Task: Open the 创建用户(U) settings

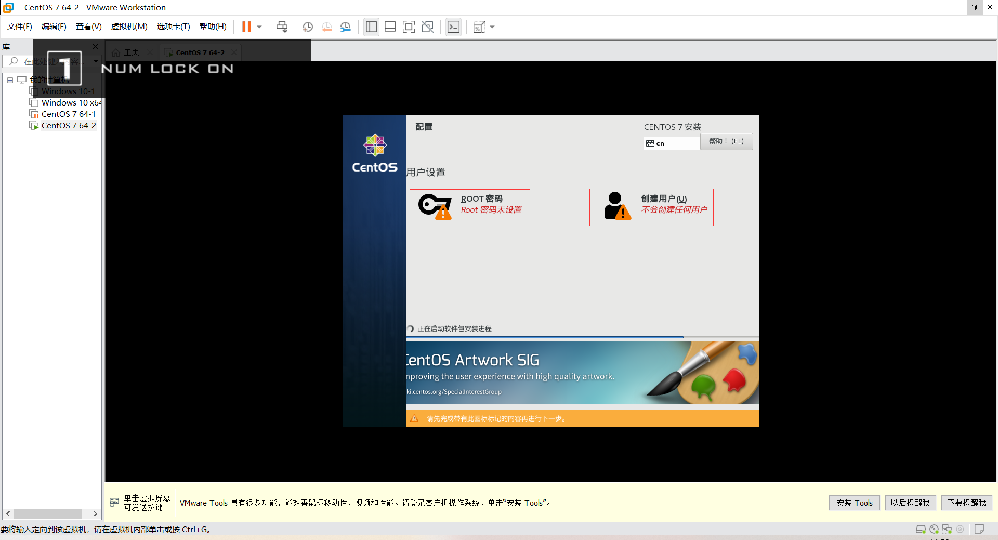Action: pos(651,207)
